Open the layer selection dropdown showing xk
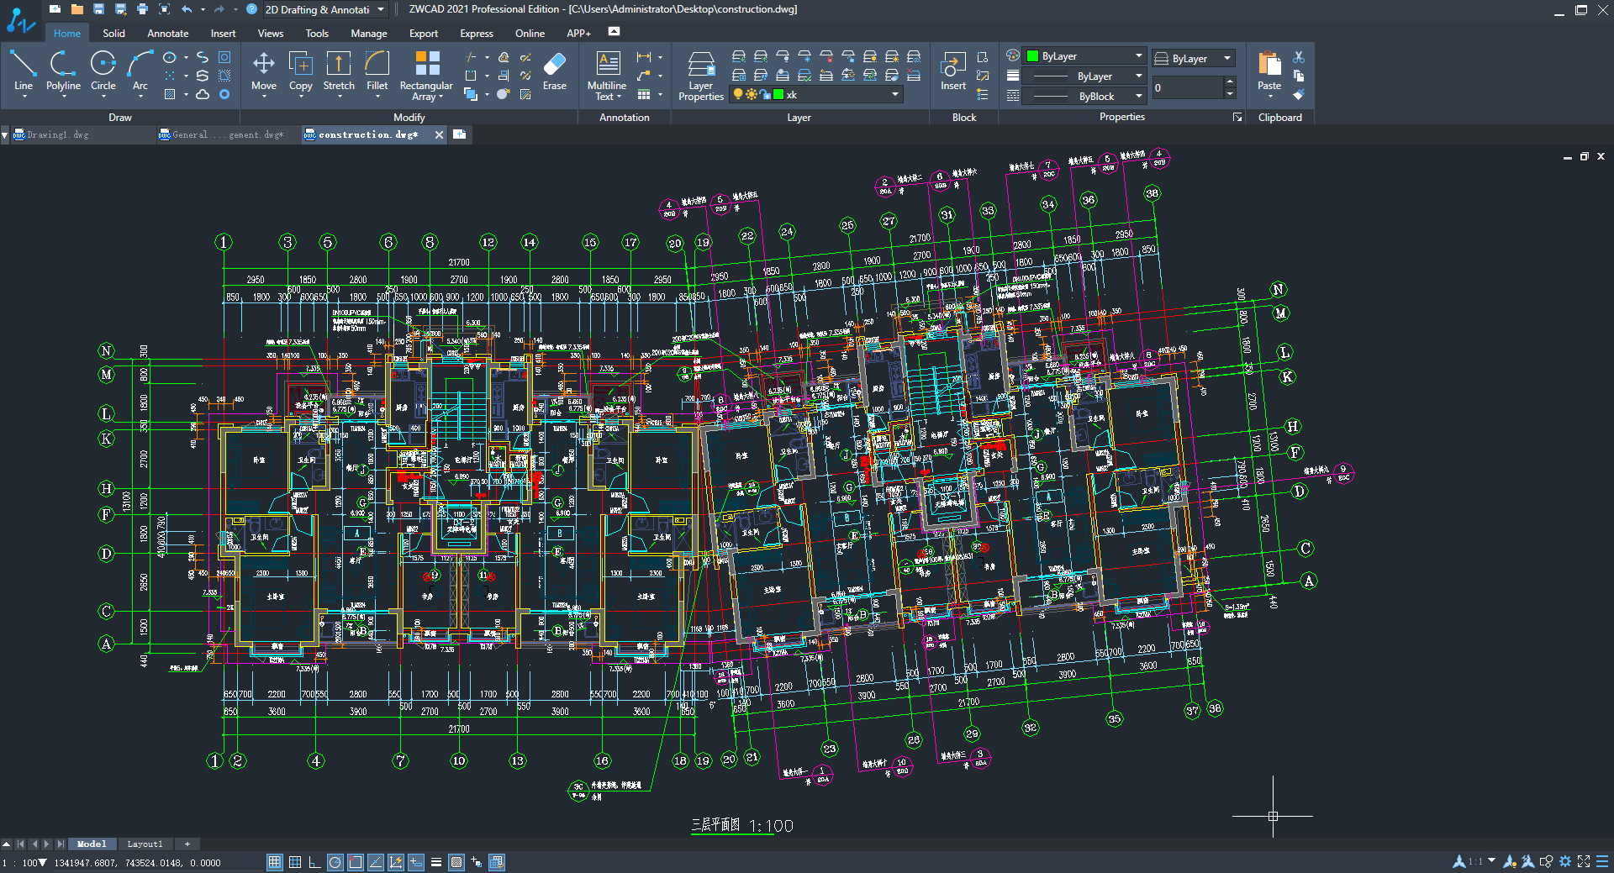Viewport: 1614px width, 873px height. (x=894, y=94)
